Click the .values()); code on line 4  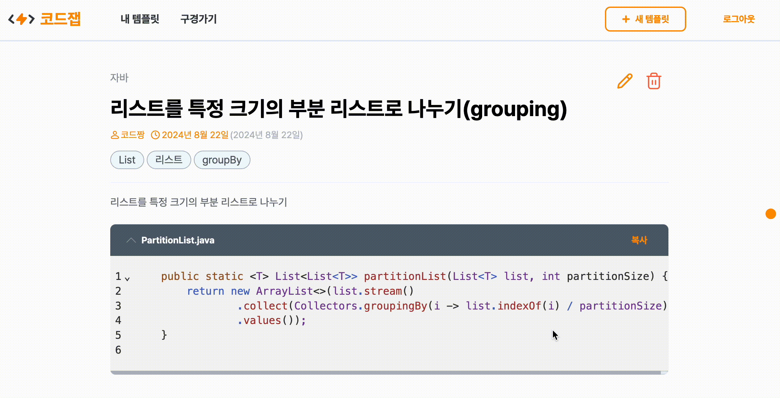click(x=272, y=320)
